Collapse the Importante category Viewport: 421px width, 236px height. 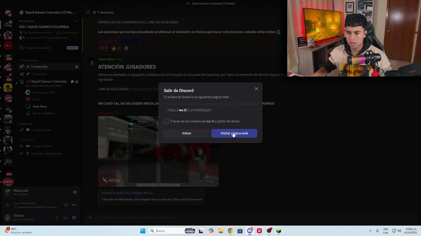[x=30, y=60]
